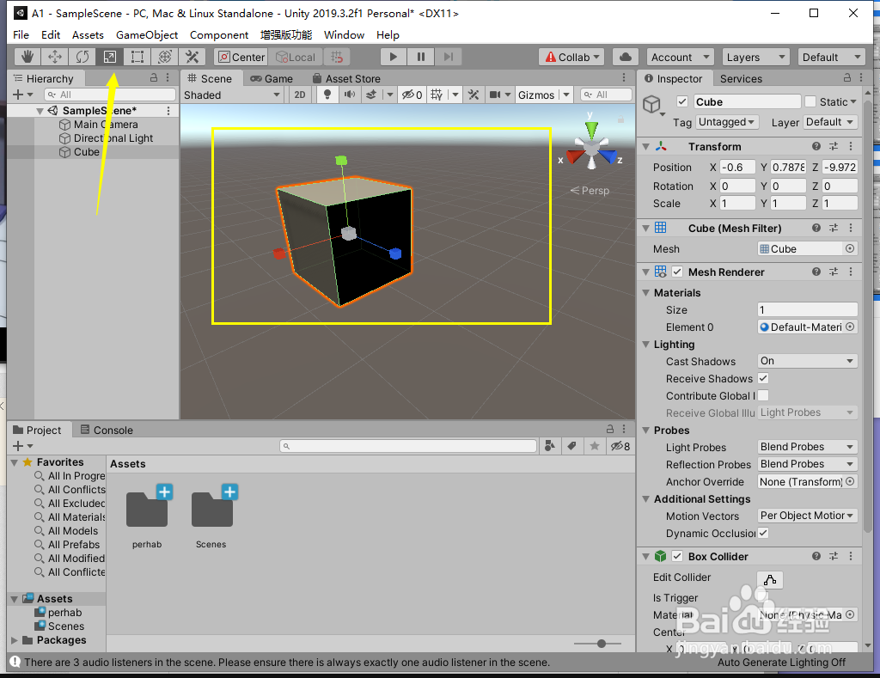This screenshot has width=880, height=678.
Task: Open scene camera settings icon
Action: (495, 95)
